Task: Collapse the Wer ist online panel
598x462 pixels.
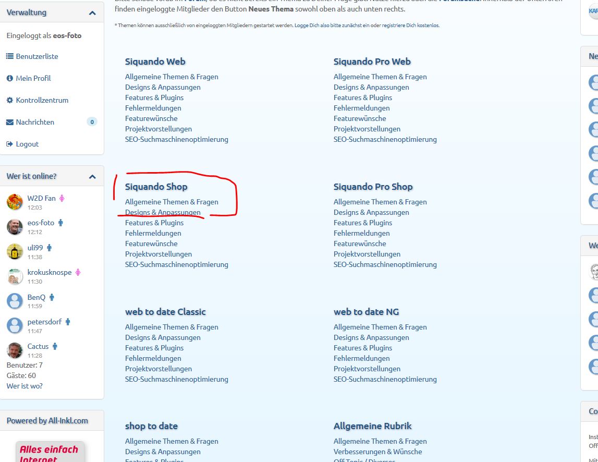Action: 92,177
